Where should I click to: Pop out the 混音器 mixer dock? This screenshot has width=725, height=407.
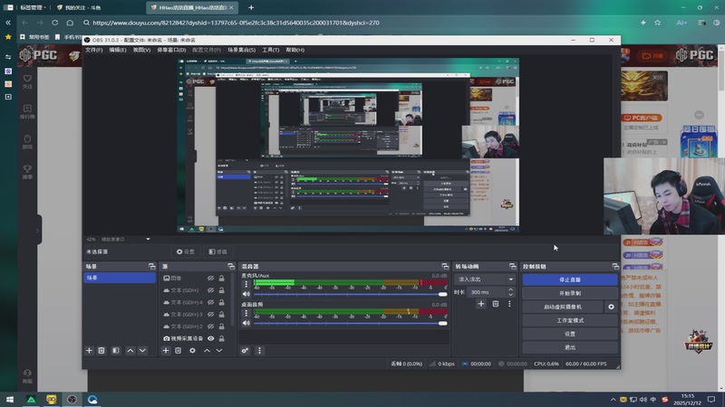click(445, 266)
